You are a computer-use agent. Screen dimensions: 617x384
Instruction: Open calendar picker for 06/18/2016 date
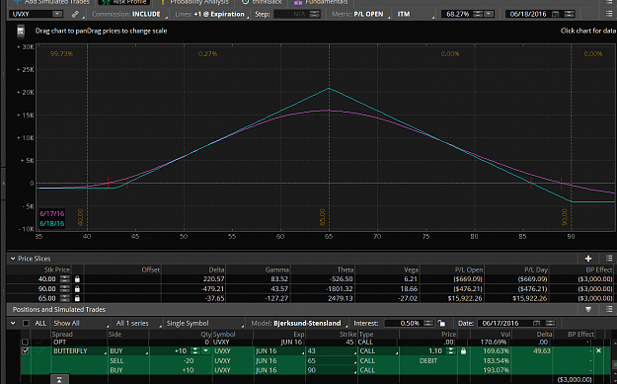555,14
